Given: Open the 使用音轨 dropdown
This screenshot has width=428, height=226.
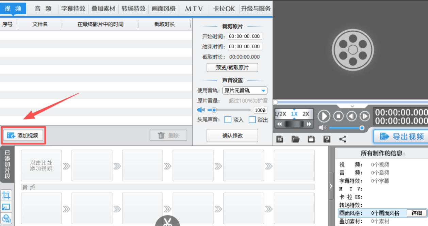Looking at the screenshot, I should 245,91.
